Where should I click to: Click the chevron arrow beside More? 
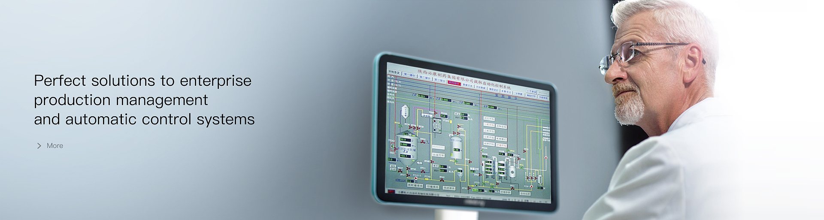(39, 146)
